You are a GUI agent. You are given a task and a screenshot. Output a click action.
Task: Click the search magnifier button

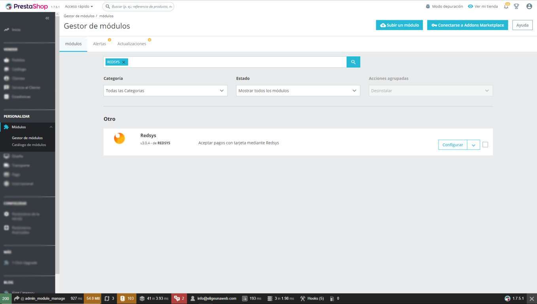point(353,62)
